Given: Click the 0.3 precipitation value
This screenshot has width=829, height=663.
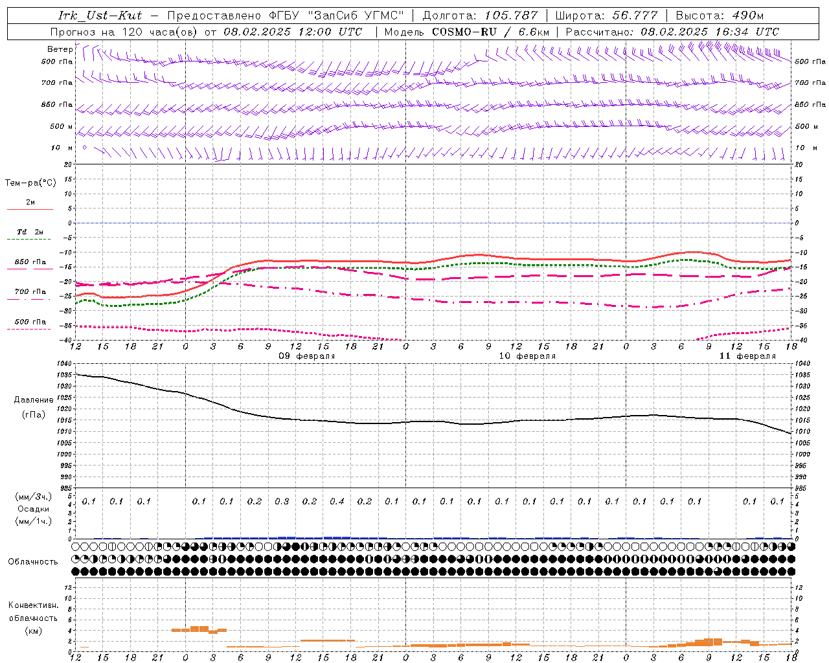Looking at the screenshot, I should click(x=282, y=502).
